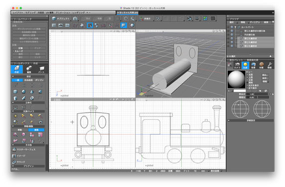This screenshot has height=187, width=285.
Task: Choose the sphere primitive tool
Action: [23, 91]
